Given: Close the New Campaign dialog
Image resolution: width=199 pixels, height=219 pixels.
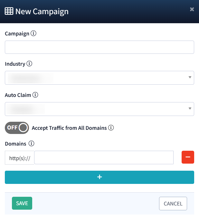Looking at the screenshot, I should 192,9.
